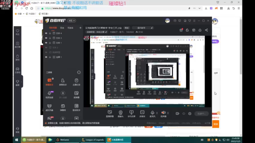The image size is (255, 143).
Task: Click the 修改 button next to stream title
Action: (x=127, y=28)
